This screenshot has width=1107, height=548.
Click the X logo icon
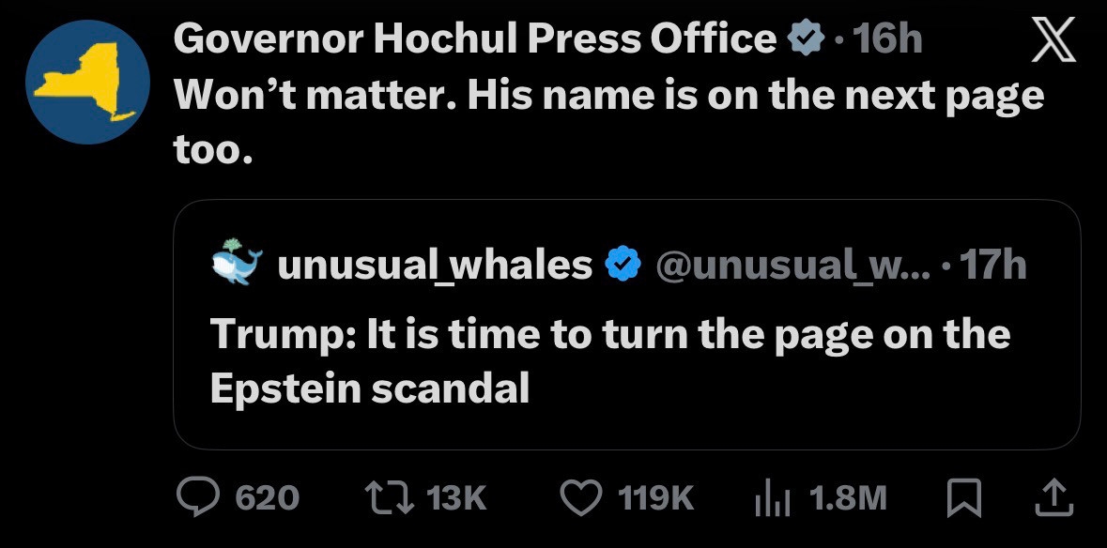[x=1053, y=41]
